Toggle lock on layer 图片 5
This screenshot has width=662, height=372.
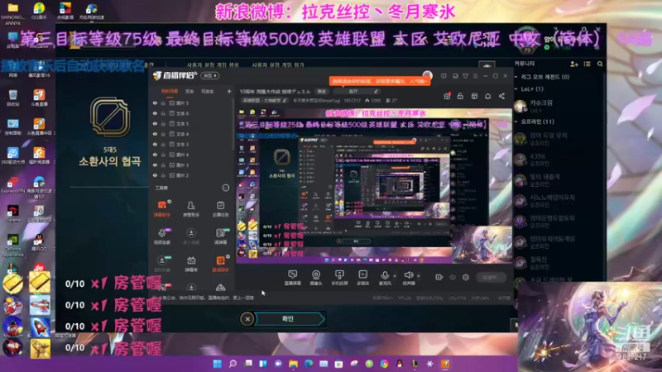tap(163, 103)
